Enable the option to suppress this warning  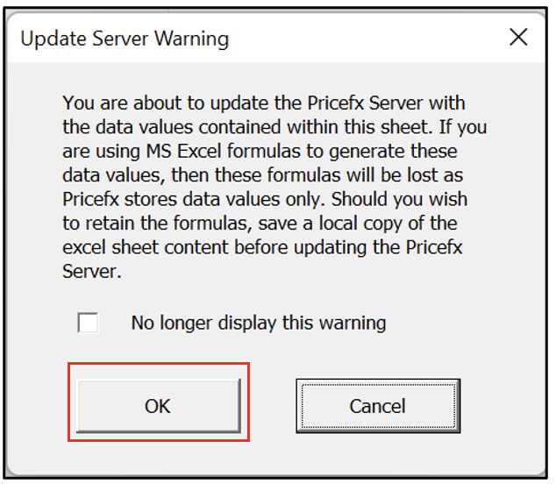pos(89,323)
